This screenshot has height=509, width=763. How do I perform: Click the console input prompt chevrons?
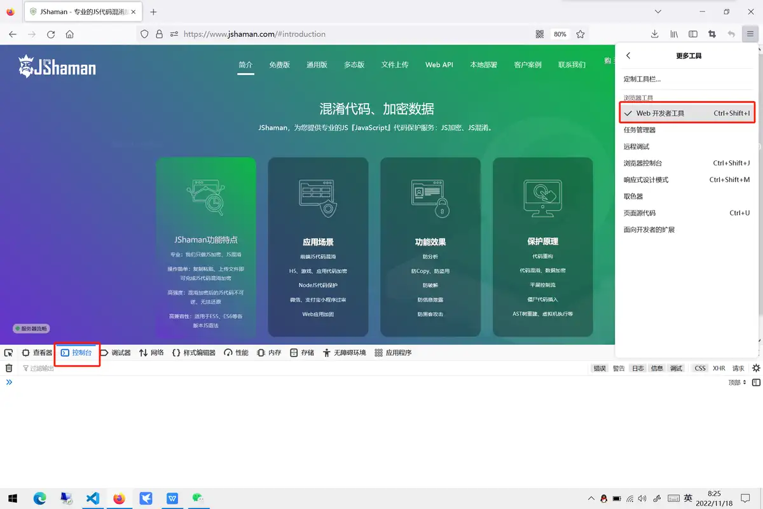click(x=9, y=382)
